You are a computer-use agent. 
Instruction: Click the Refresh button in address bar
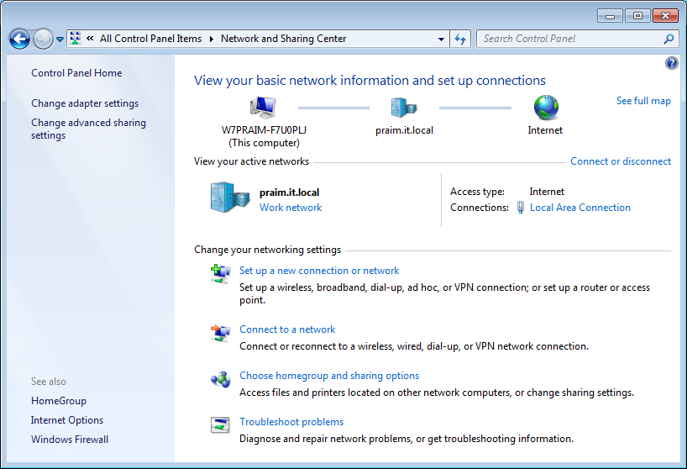[460, 39]
